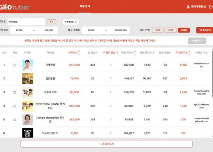The image size is (213, 152).
Task: Click the Hongsmakeuplay email address
Action: click(201, 120)
